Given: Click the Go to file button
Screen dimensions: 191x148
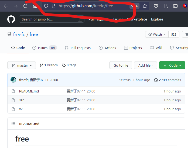Looking at the screenshot, I should 121,65.
